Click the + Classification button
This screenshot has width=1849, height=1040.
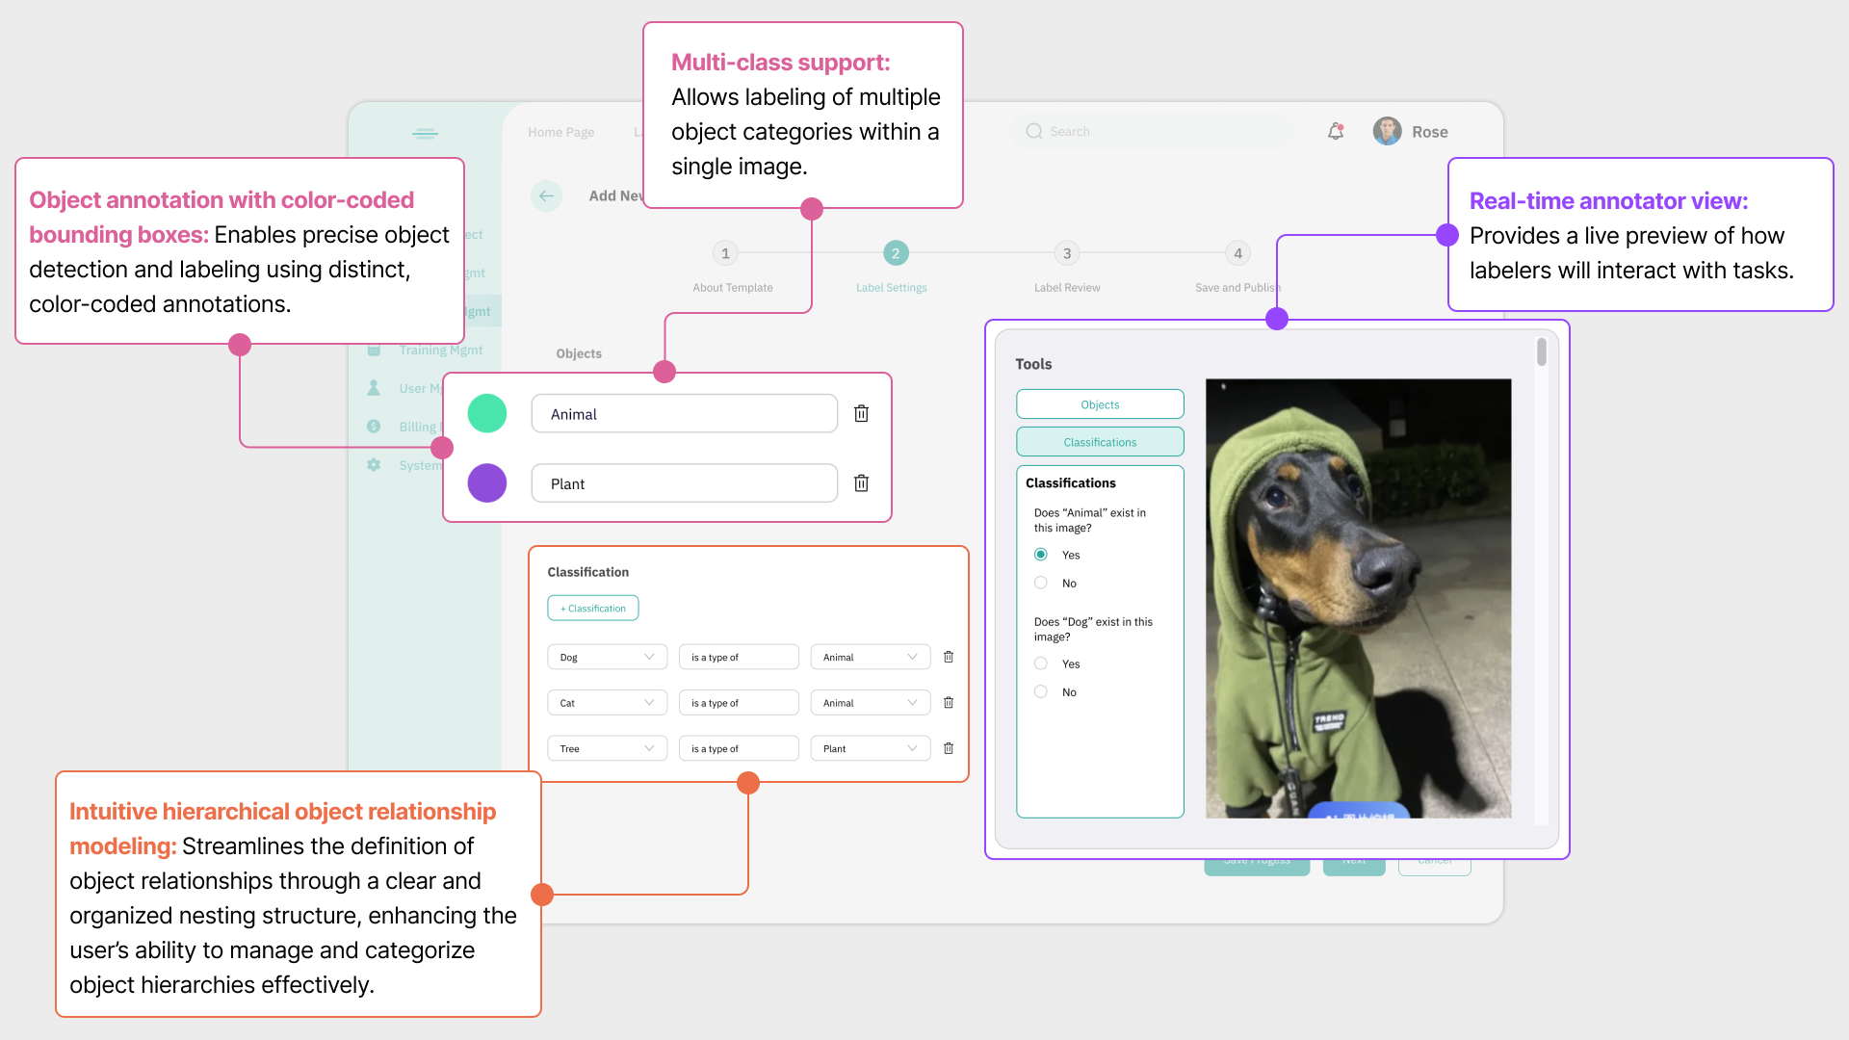coord(593,609)
